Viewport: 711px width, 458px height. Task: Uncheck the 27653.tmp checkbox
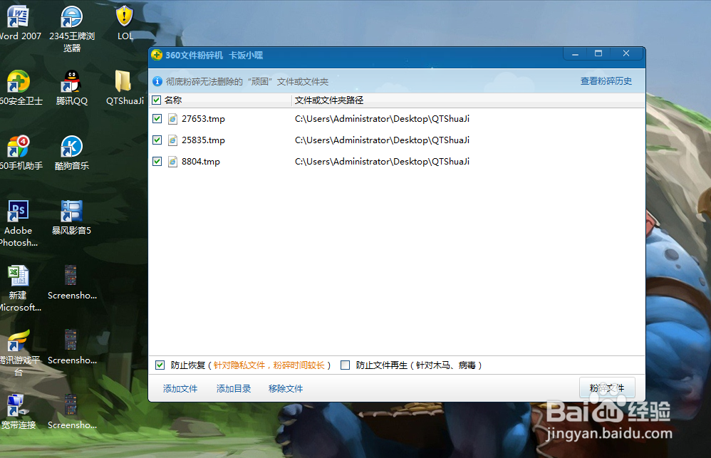157,119
